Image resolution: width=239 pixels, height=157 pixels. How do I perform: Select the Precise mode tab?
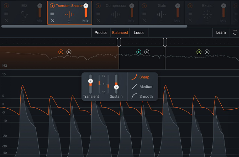[x=101, y=33]
